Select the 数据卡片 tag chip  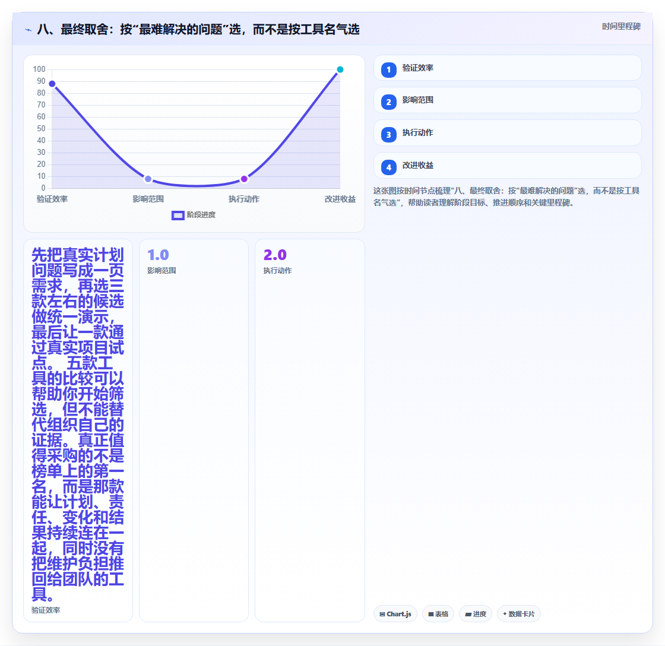click(519, 614)
